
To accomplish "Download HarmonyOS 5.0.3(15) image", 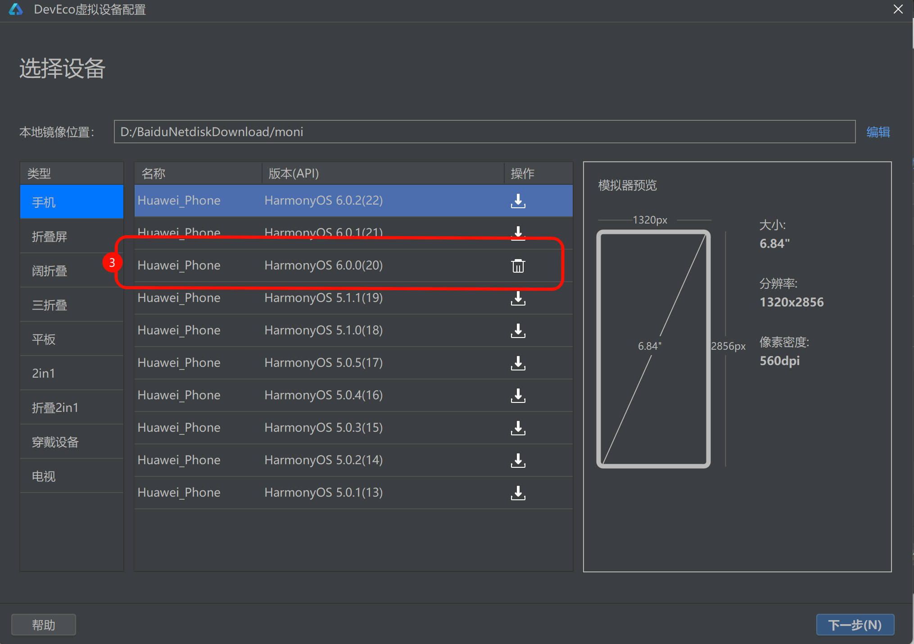I will 518,428.
